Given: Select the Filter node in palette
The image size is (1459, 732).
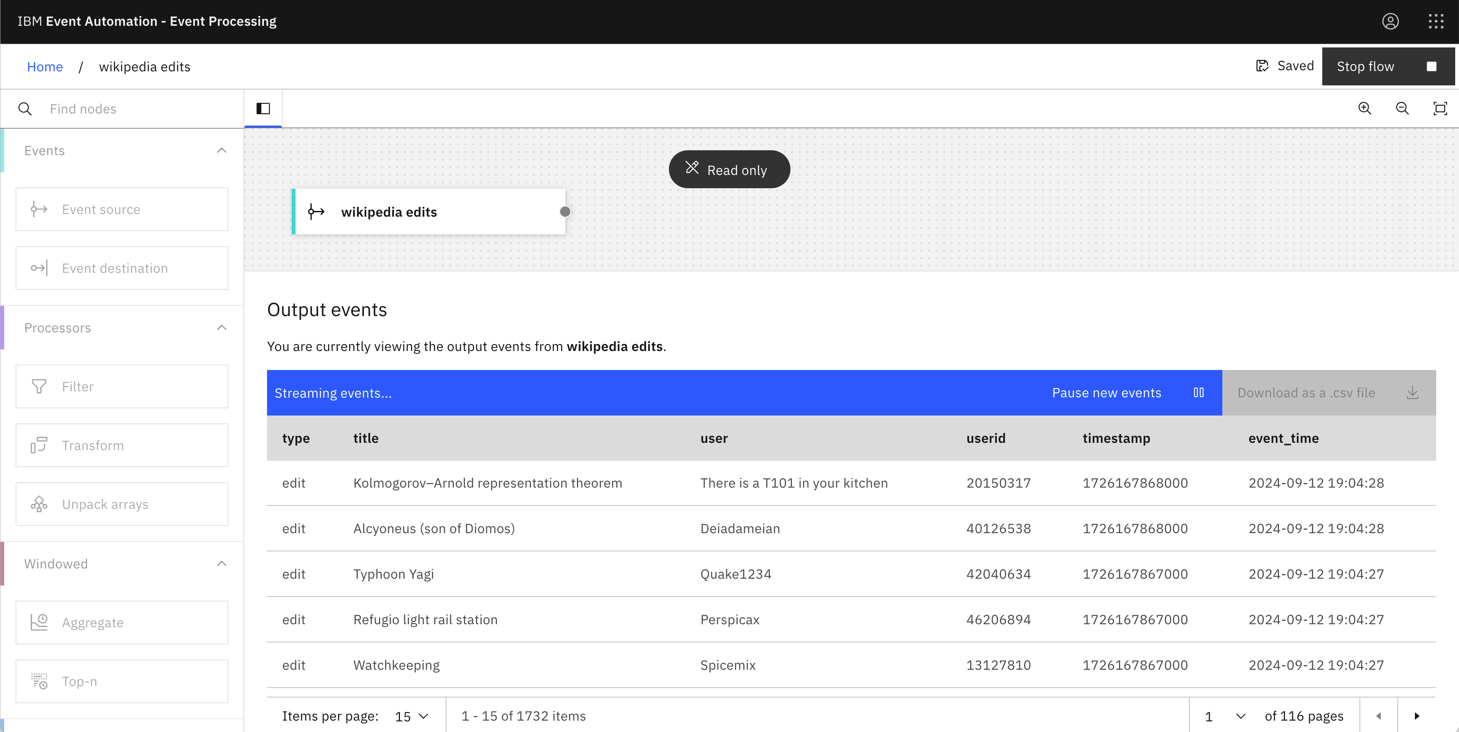Looking at the screenshot, I should (122, 386).
